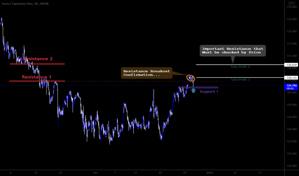The height and width of the screenshot is (176, 299).
Task: Click the 'Resistance 1' label
Action: (37, 77)
